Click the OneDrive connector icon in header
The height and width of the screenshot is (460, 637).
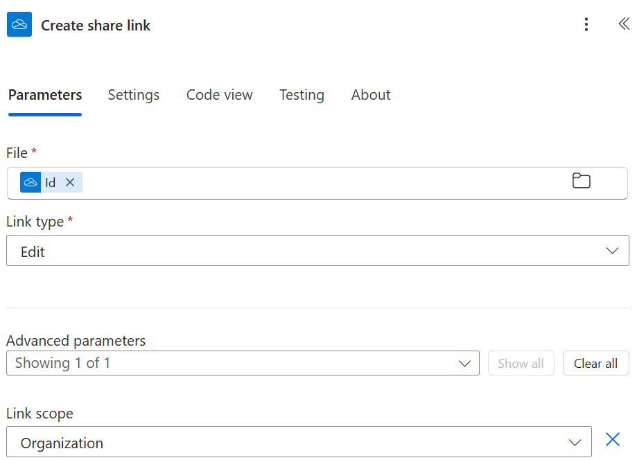[19, 25]
